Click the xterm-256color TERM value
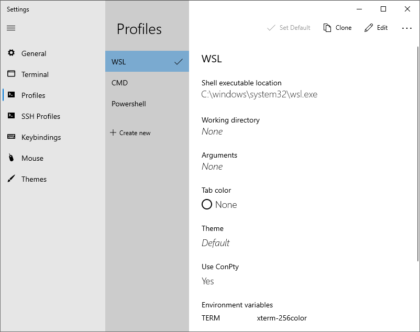This screenshot has height=332, width=420. (x=282, y=318)
